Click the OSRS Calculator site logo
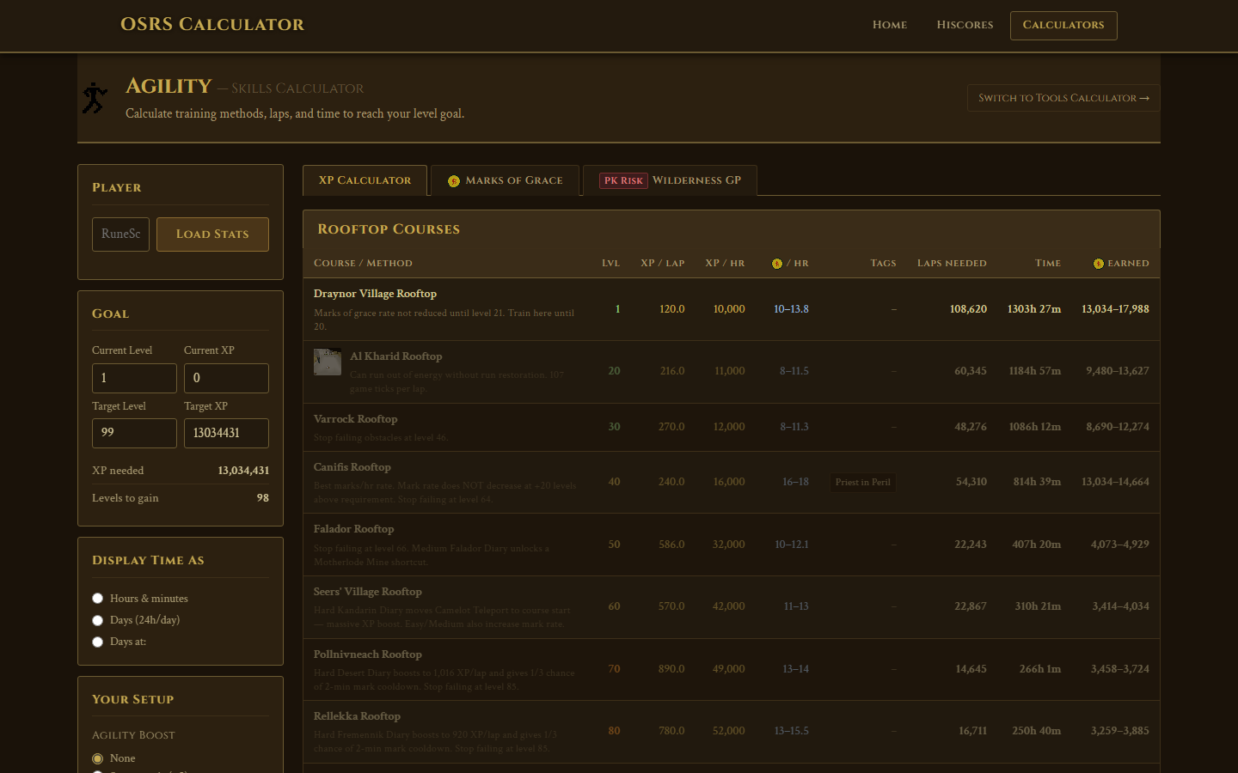The height and width of the screenshot is (773, 1238). point(212,24)
